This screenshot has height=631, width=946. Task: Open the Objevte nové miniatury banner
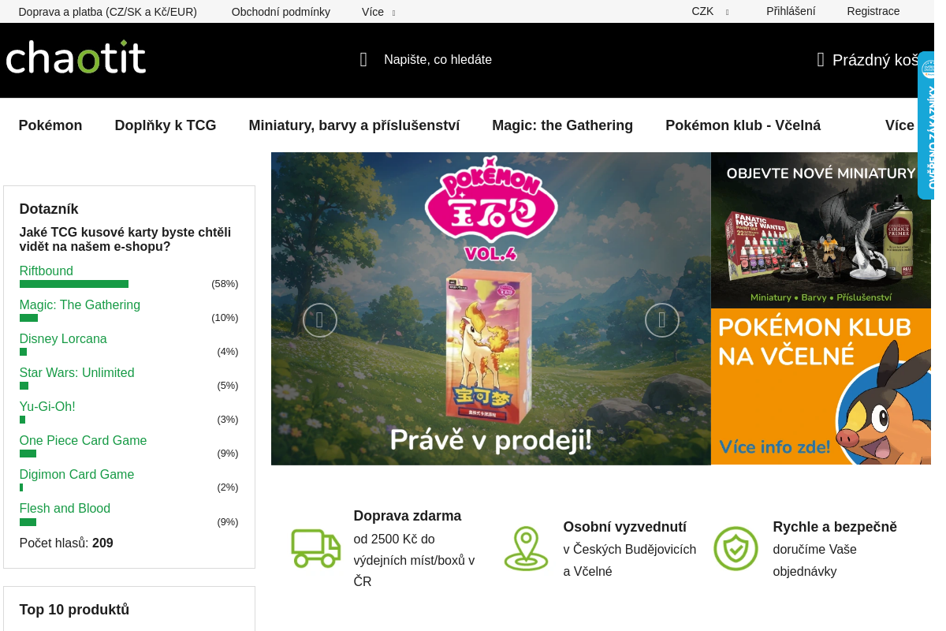822,230
